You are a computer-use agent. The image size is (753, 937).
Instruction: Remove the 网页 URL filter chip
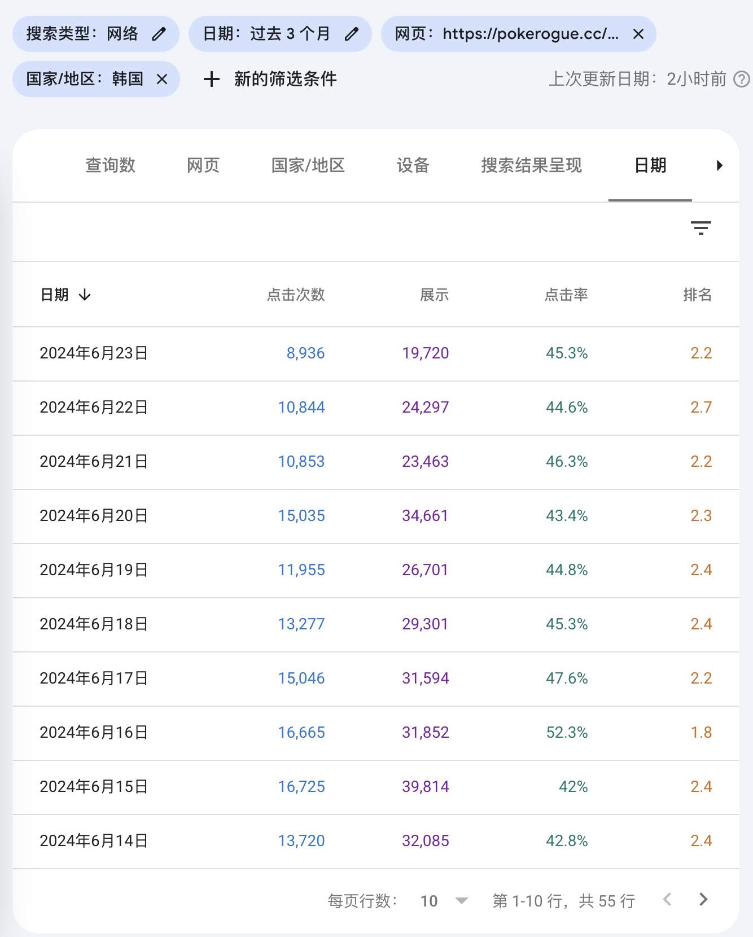638,34
